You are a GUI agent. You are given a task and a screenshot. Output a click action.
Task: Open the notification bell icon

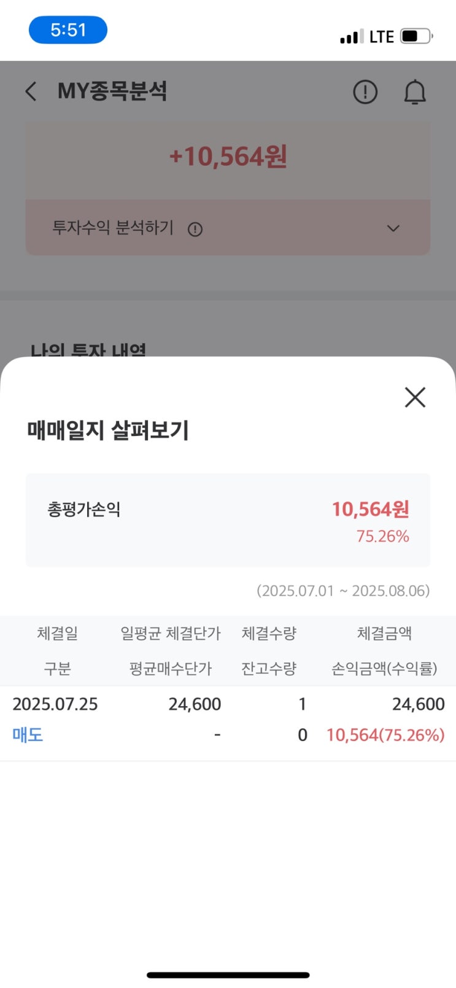415,92
